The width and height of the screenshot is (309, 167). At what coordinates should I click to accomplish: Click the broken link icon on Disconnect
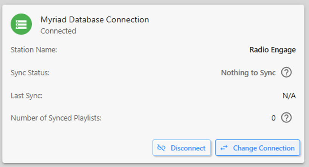pyautogui.click(x=161, y=147)
